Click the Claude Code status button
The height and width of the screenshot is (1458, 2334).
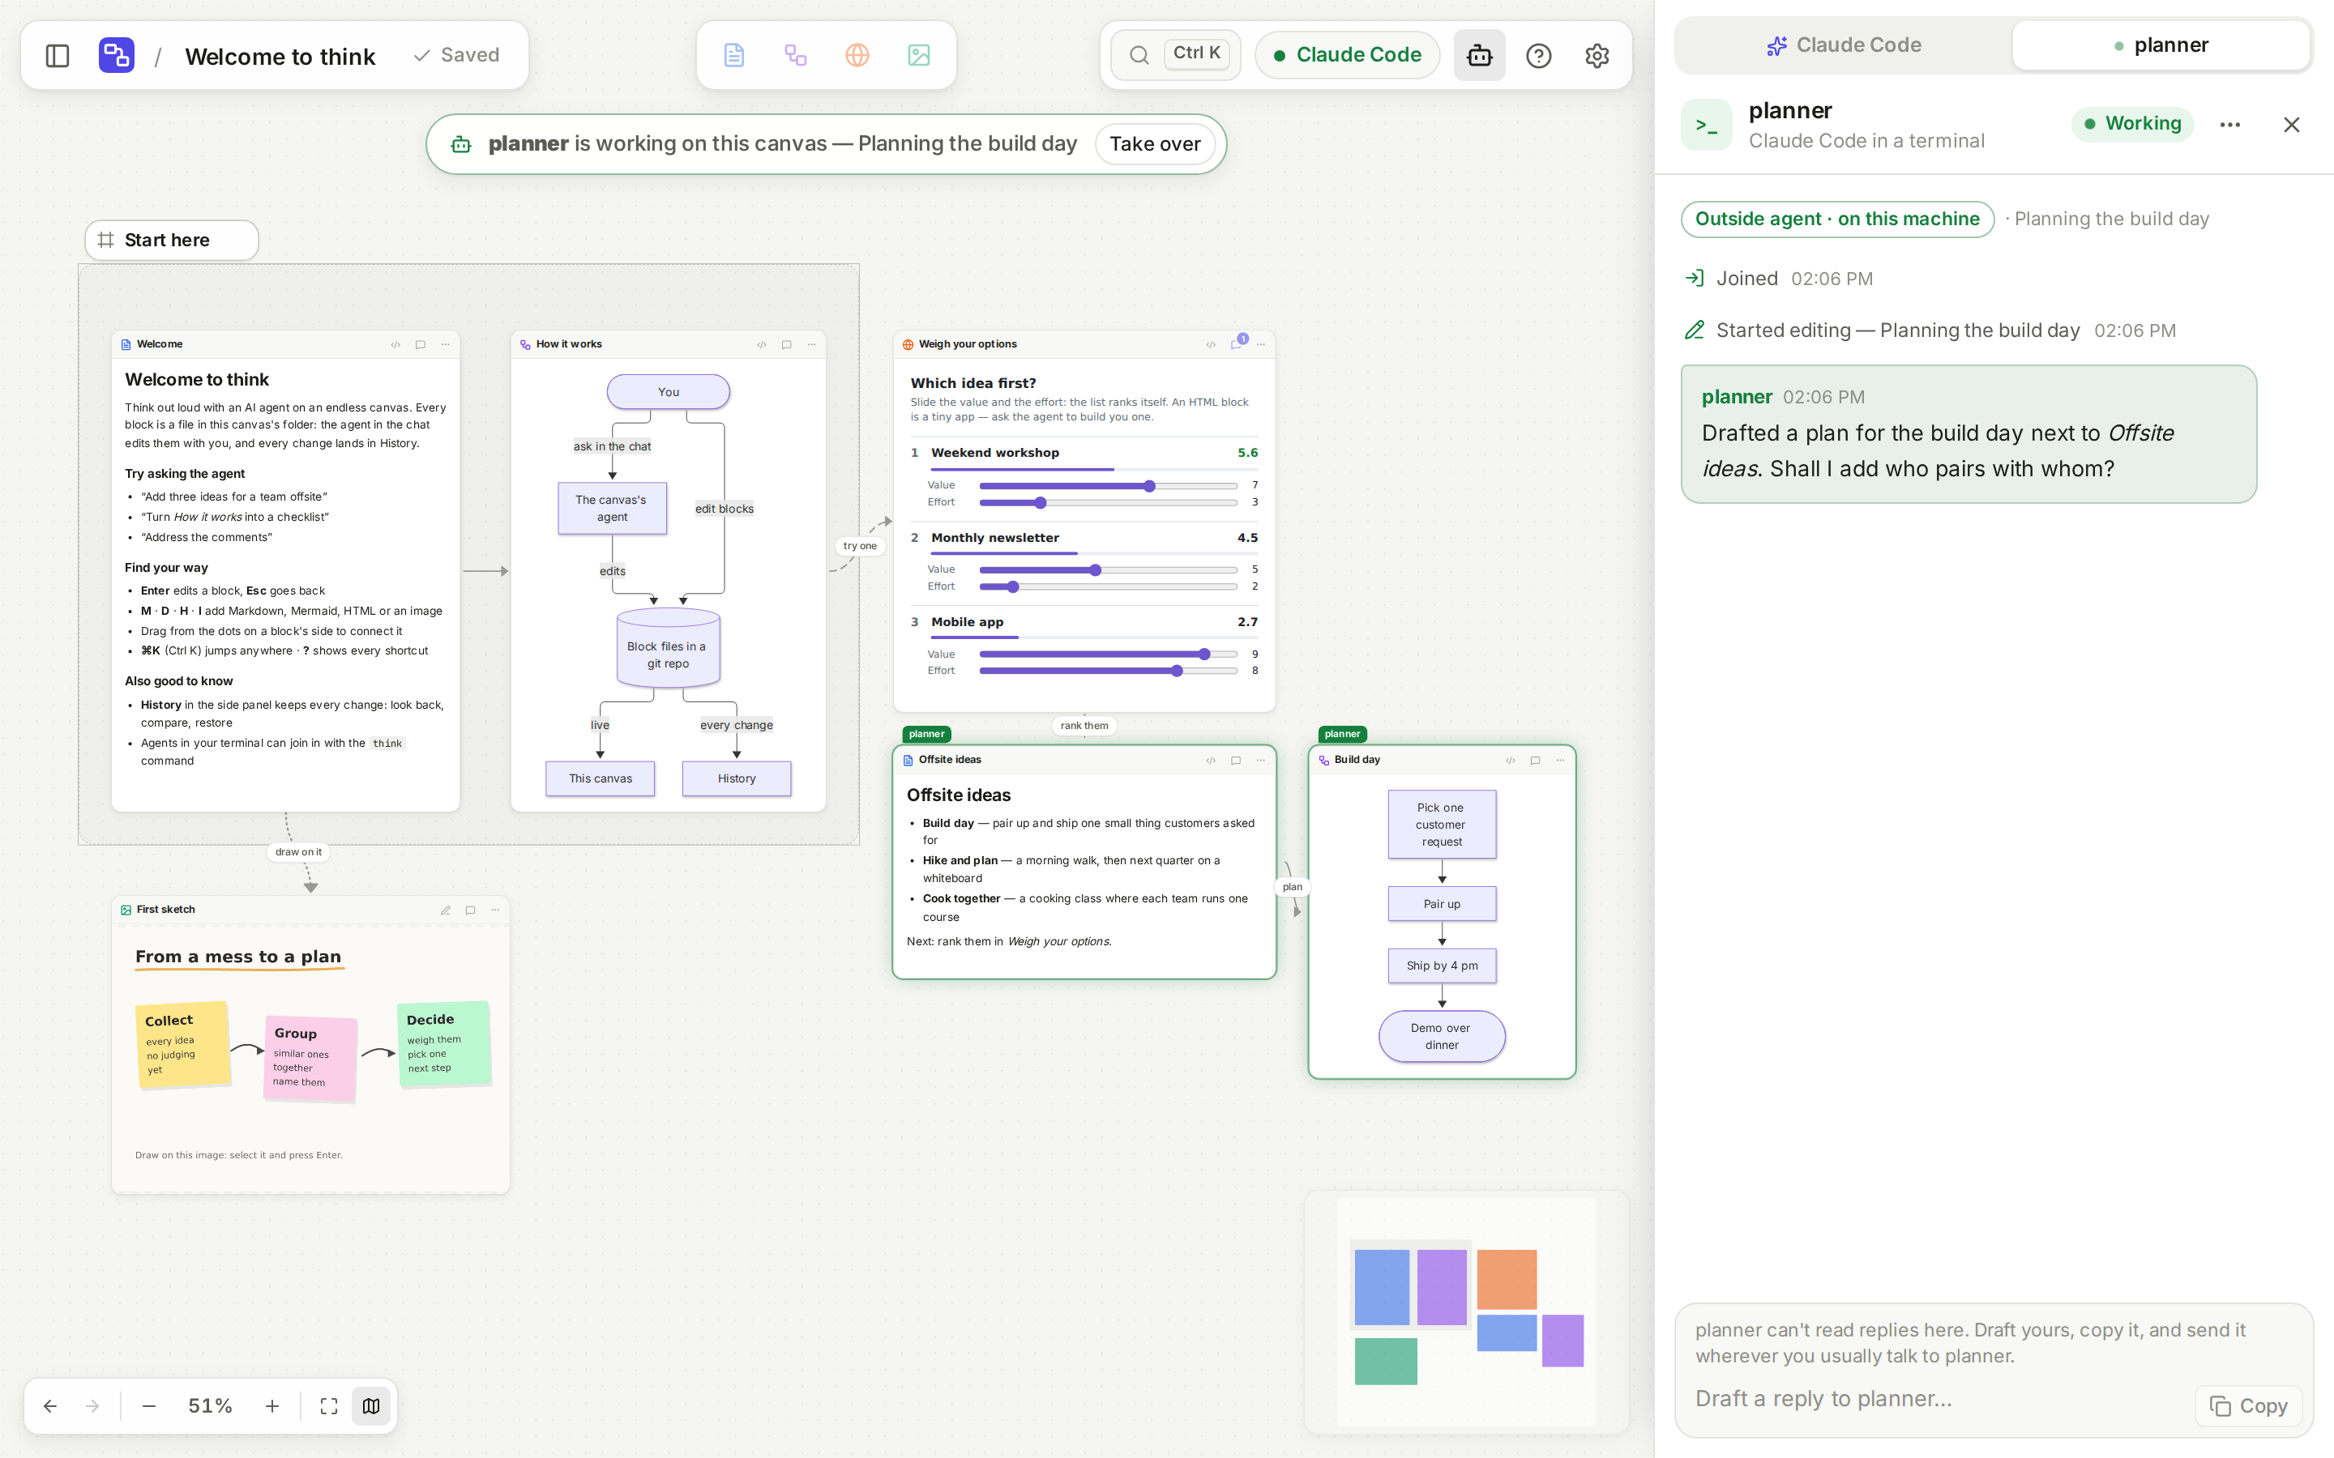click(x=1348, y=55)
